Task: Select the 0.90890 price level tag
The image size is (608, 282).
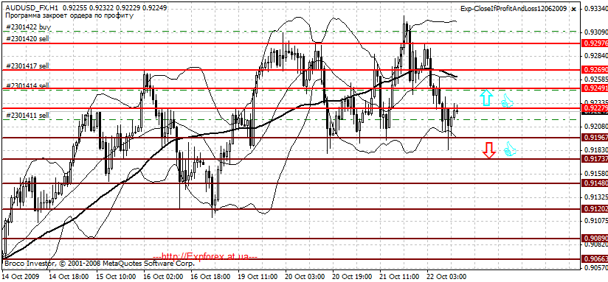Action: pyautogui.click(x=595, y=239)
